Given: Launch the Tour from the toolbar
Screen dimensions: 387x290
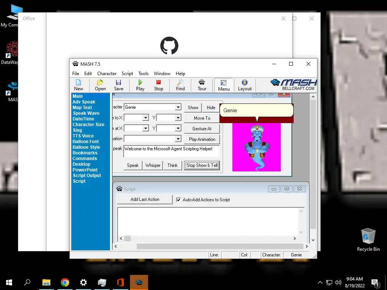Looking at the screenshot, I should pos(202,85).
